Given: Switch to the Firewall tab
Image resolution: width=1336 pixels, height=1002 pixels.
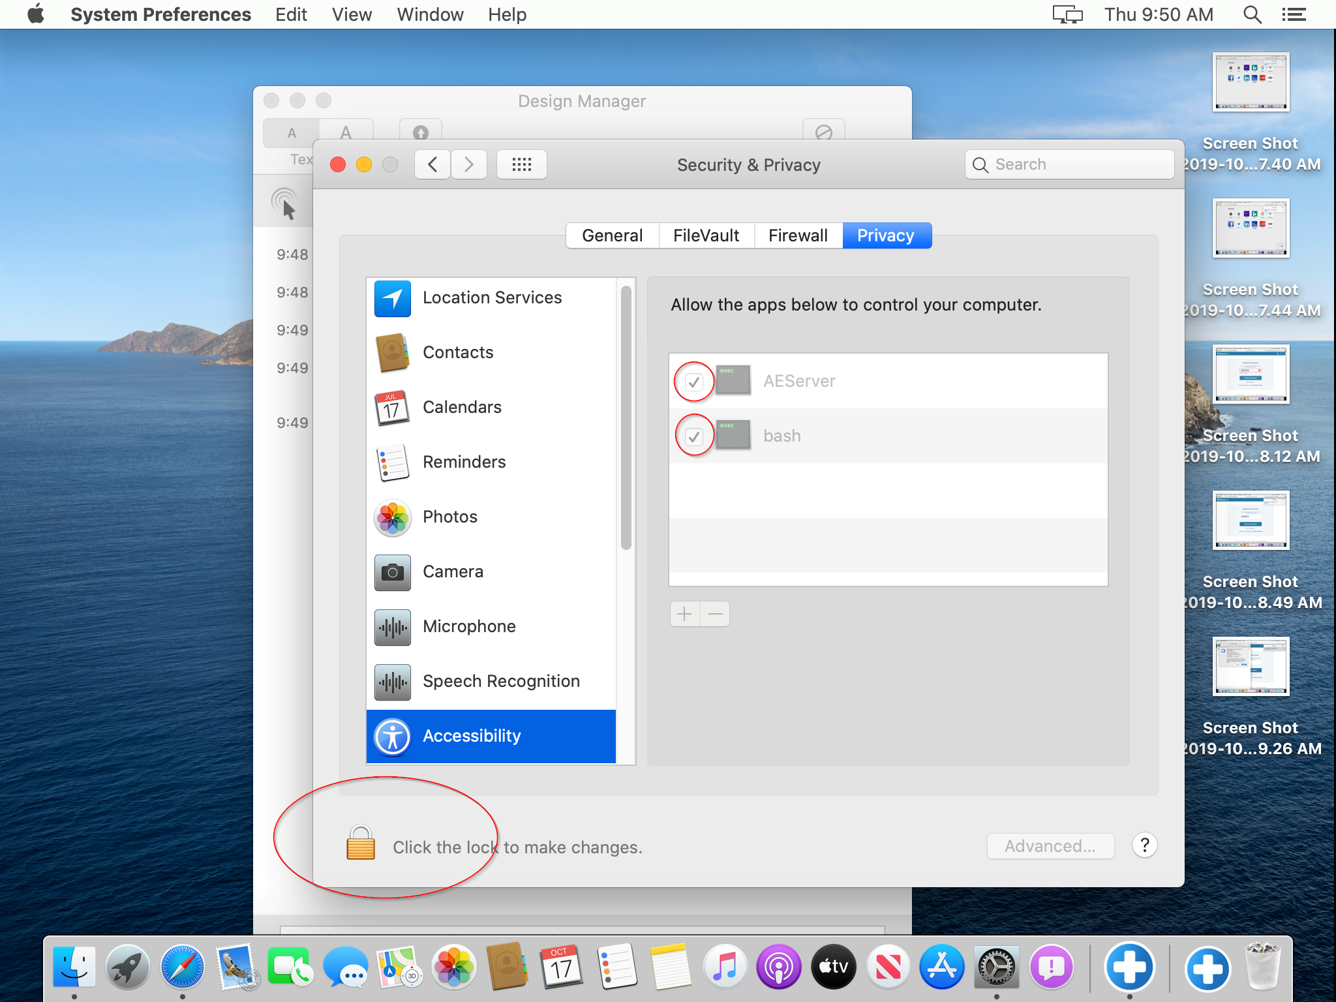Looking at the screenshot, I should (x=797, y=235).
